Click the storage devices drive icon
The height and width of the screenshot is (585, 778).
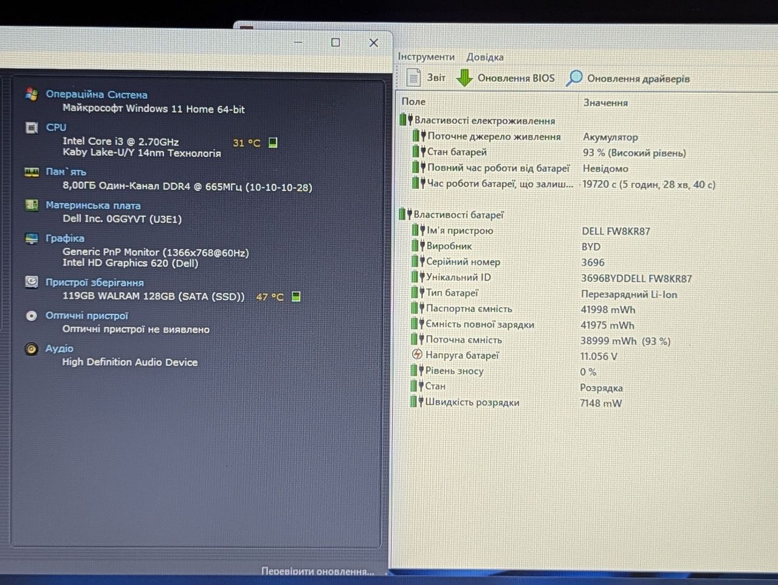[x=32, y=282]
